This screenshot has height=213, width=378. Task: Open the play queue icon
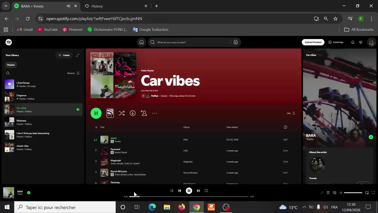328,193
